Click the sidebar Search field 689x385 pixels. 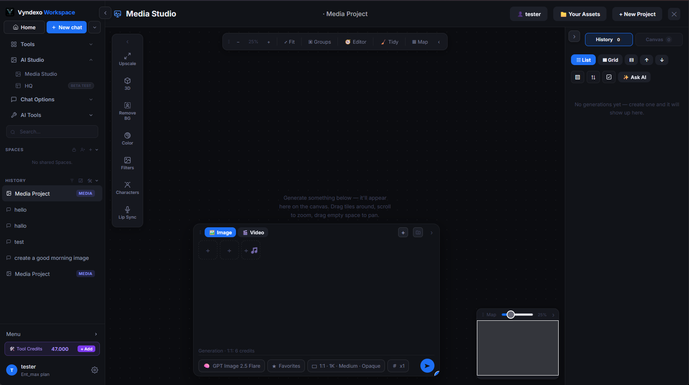(52, 132)
